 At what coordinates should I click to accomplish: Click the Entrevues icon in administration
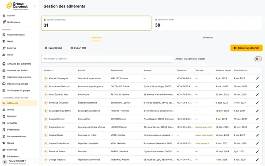pos(4,150)
